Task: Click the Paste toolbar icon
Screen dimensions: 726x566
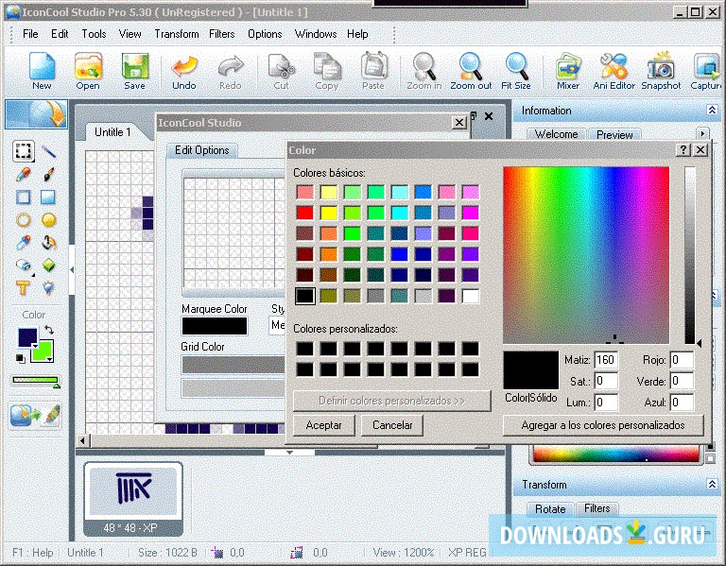Action: point(373,70)
